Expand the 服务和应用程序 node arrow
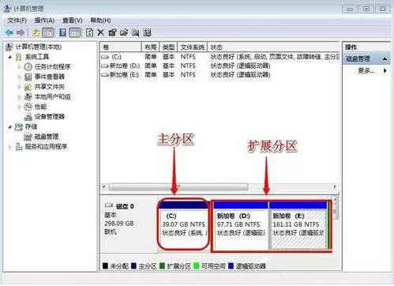This screenshot has height=286, width=394. [x=10, y=147]
